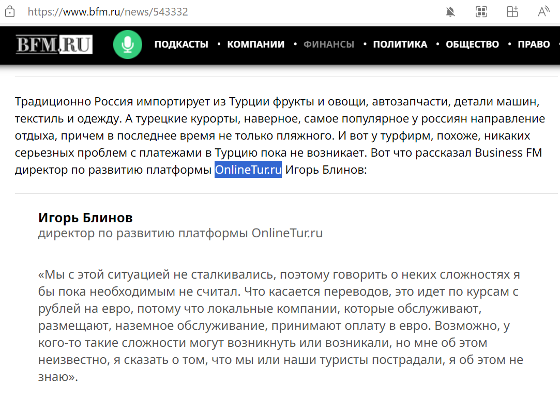Open the QR code grid icon
The width and height of the screenshot is (560, 397).
(x=481, y=12)
